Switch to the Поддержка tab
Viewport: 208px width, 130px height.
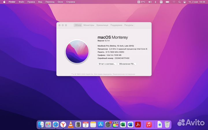(116, 25)
